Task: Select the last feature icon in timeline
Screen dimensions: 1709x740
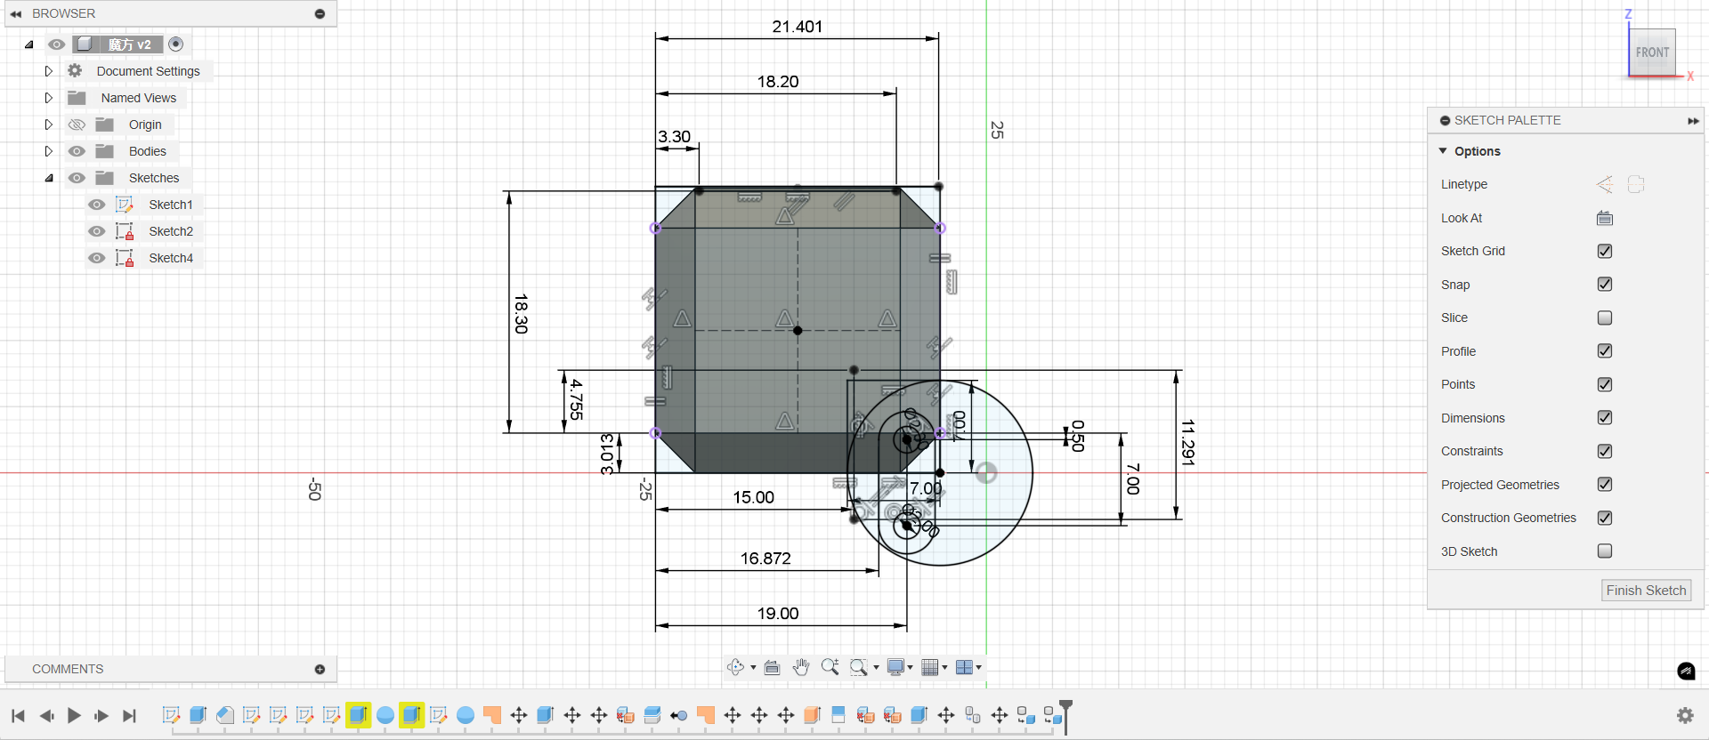Action: pos(1053,715)
